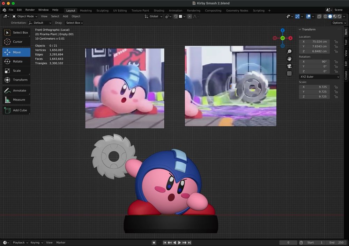Select material preview viewport shading
349x246 pixels.
[335, 16]
